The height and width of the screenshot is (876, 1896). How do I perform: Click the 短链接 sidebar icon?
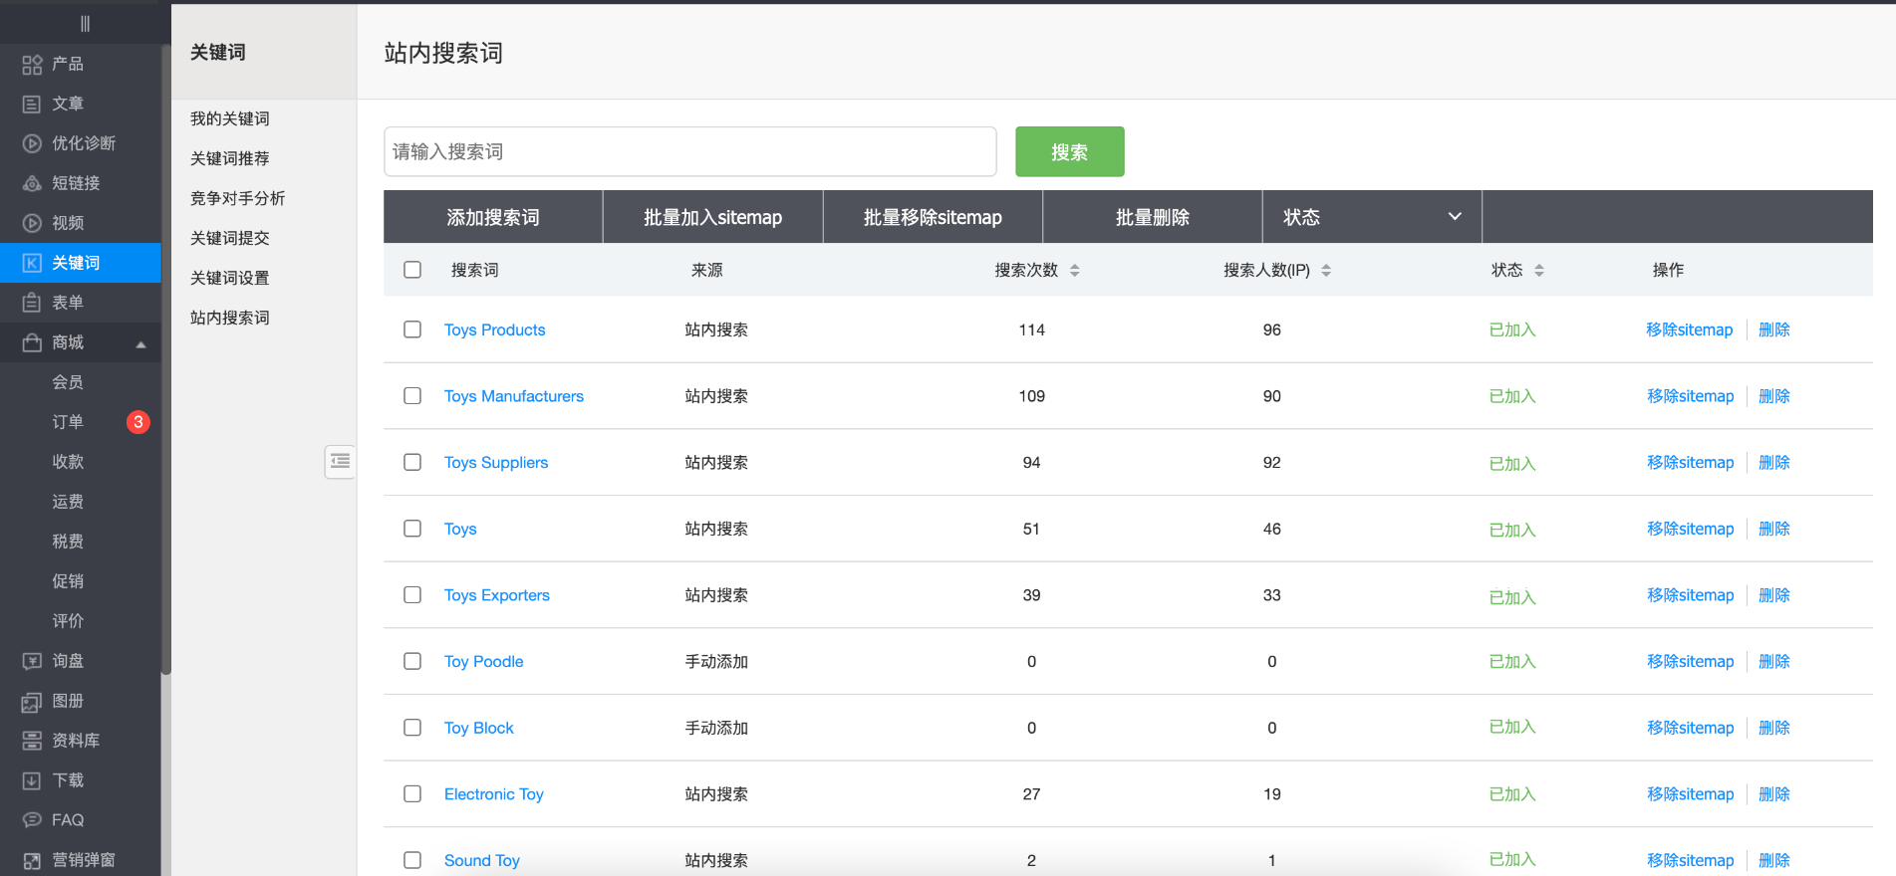[x=32, y=184]
